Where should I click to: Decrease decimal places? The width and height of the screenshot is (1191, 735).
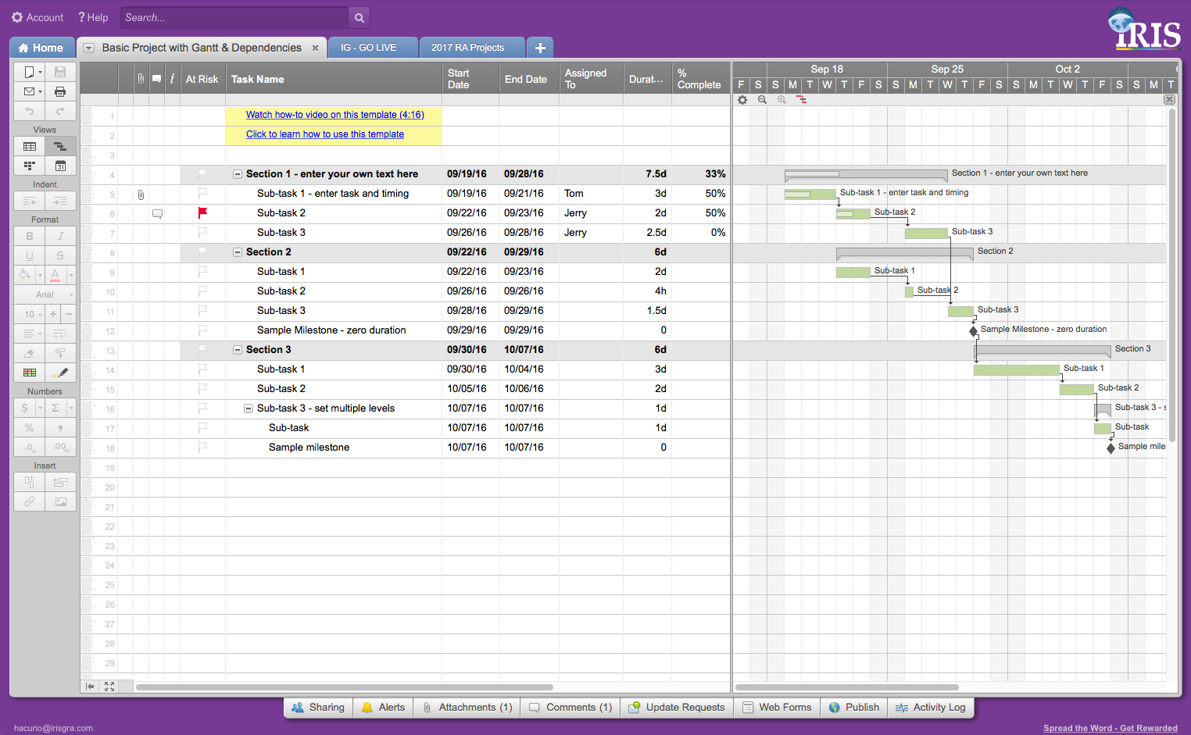click(x=29, y=447)
